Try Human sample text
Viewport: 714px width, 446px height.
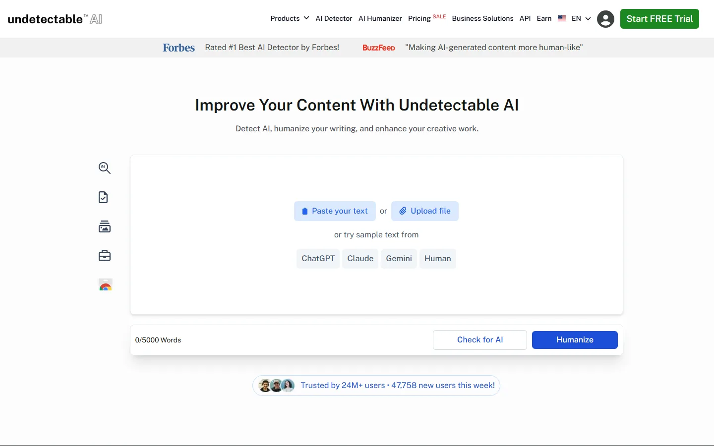pos(438,259)
